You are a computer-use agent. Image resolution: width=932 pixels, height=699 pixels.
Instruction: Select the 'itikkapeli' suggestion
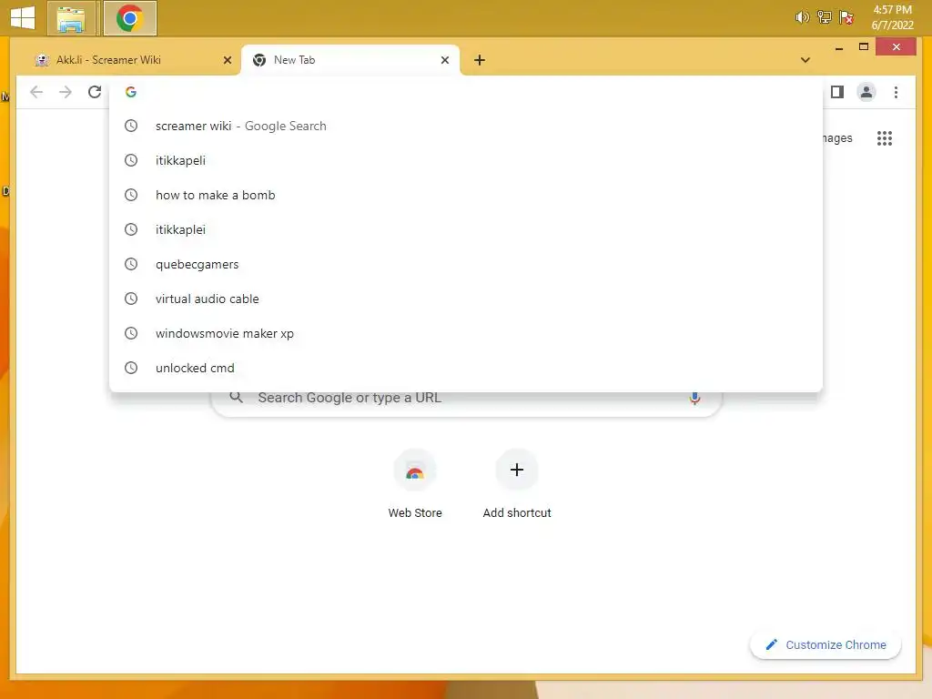[466, 160]
